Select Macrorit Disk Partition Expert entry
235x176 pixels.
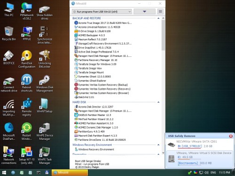95,136
